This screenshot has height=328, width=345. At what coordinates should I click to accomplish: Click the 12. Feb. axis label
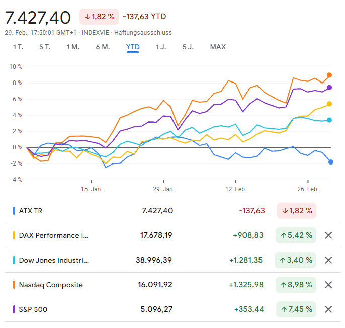pyautogui.click(x=236, y=189)
